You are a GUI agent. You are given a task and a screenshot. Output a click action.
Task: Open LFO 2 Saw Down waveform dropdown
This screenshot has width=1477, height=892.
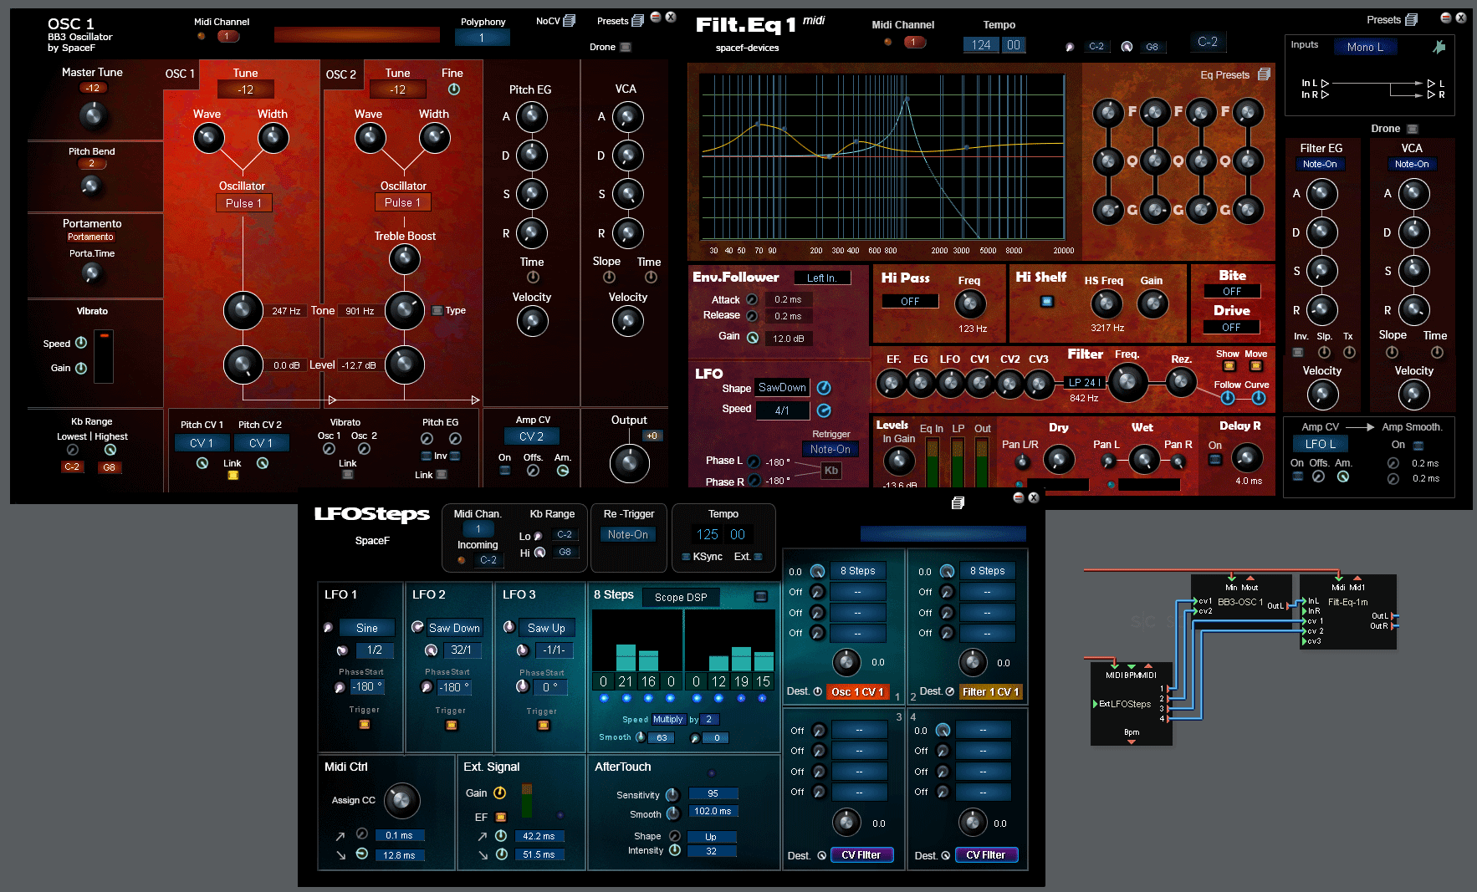click(454, 628)
